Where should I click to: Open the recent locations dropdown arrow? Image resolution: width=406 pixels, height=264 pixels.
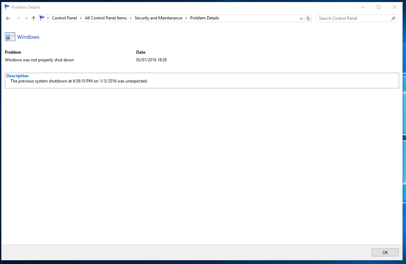point(26,18)
